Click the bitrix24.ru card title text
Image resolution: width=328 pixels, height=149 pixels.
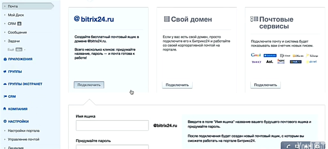pos(97,19)
